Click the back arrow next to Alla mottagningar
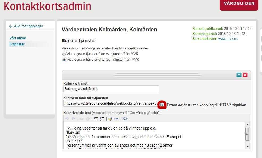Image resolution: width=262 pixels, height=158 pixels. (x=11, y=26)
